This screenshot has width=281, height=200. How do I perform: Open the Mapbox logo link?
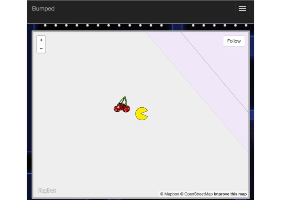pyautogui.click(x=47, y=190)
